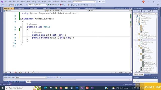Go to next issue with down arrow

[x=28, y=72]
